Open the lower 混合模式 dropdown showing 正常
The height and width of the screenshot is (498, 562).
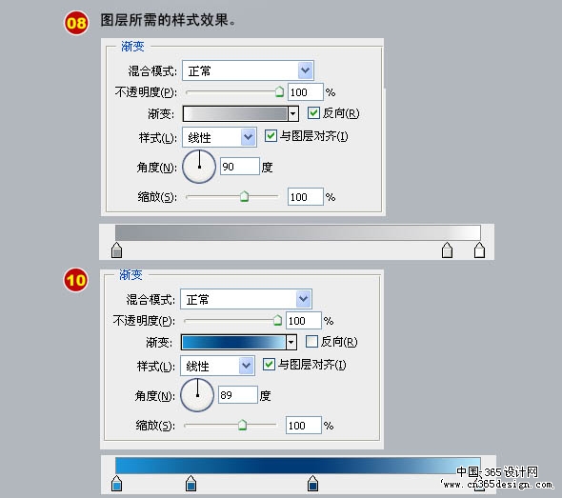coord(247,299)
